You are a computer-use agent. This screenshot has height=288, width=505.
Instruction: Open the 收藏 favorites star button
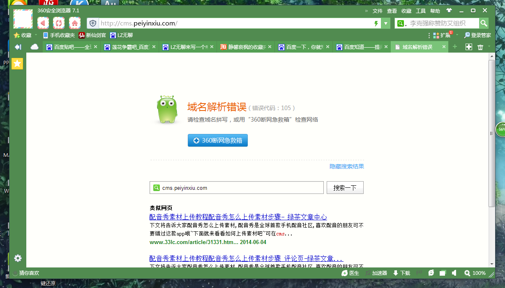[x=23, y=35]
